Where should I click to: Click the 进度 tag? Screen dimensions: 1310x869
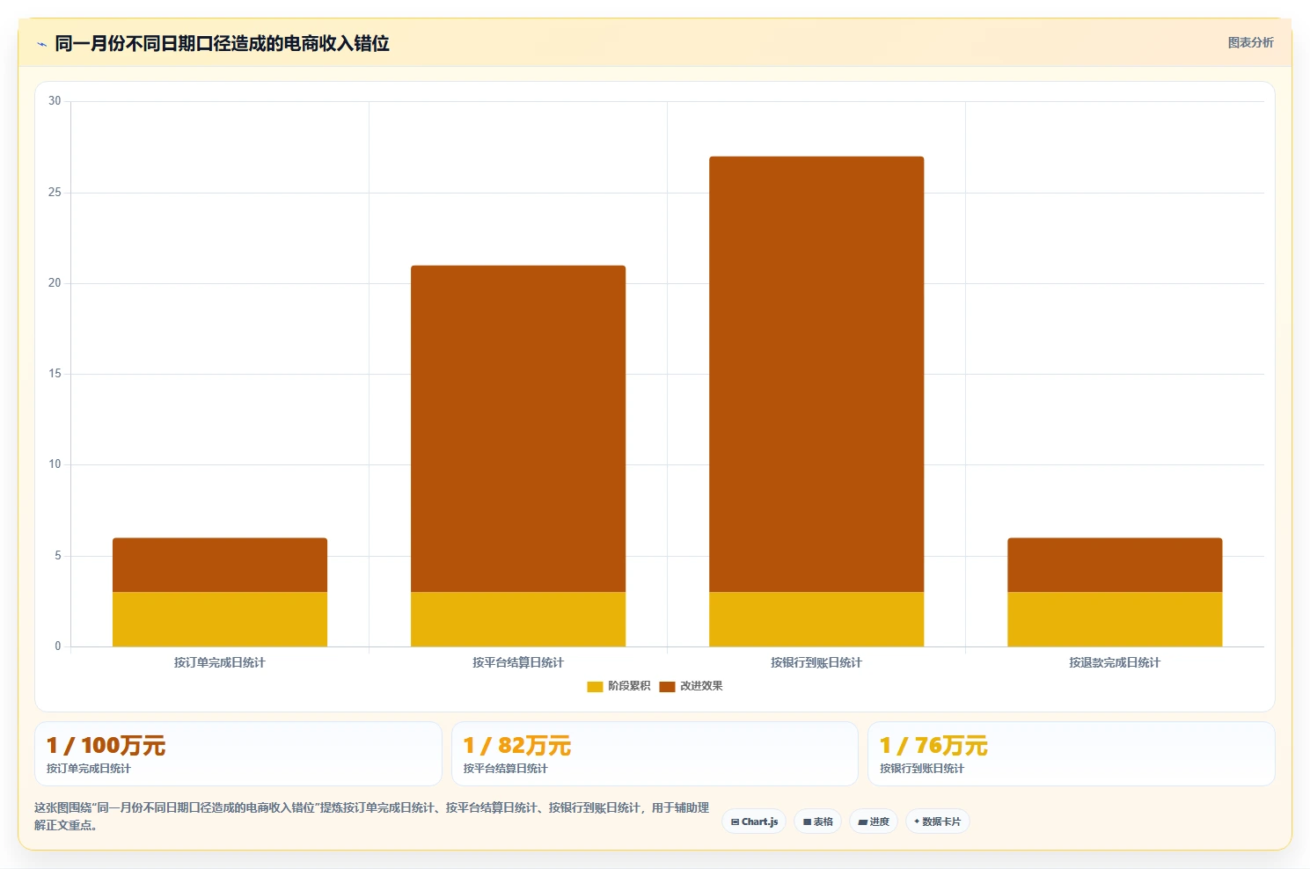874,822
